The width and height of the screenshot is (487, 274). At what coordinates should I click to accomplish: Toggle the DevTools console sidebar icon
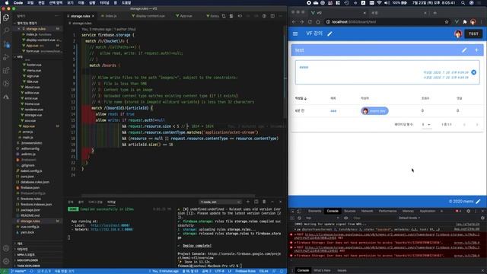pyautogui.click(x=292, y=218)
